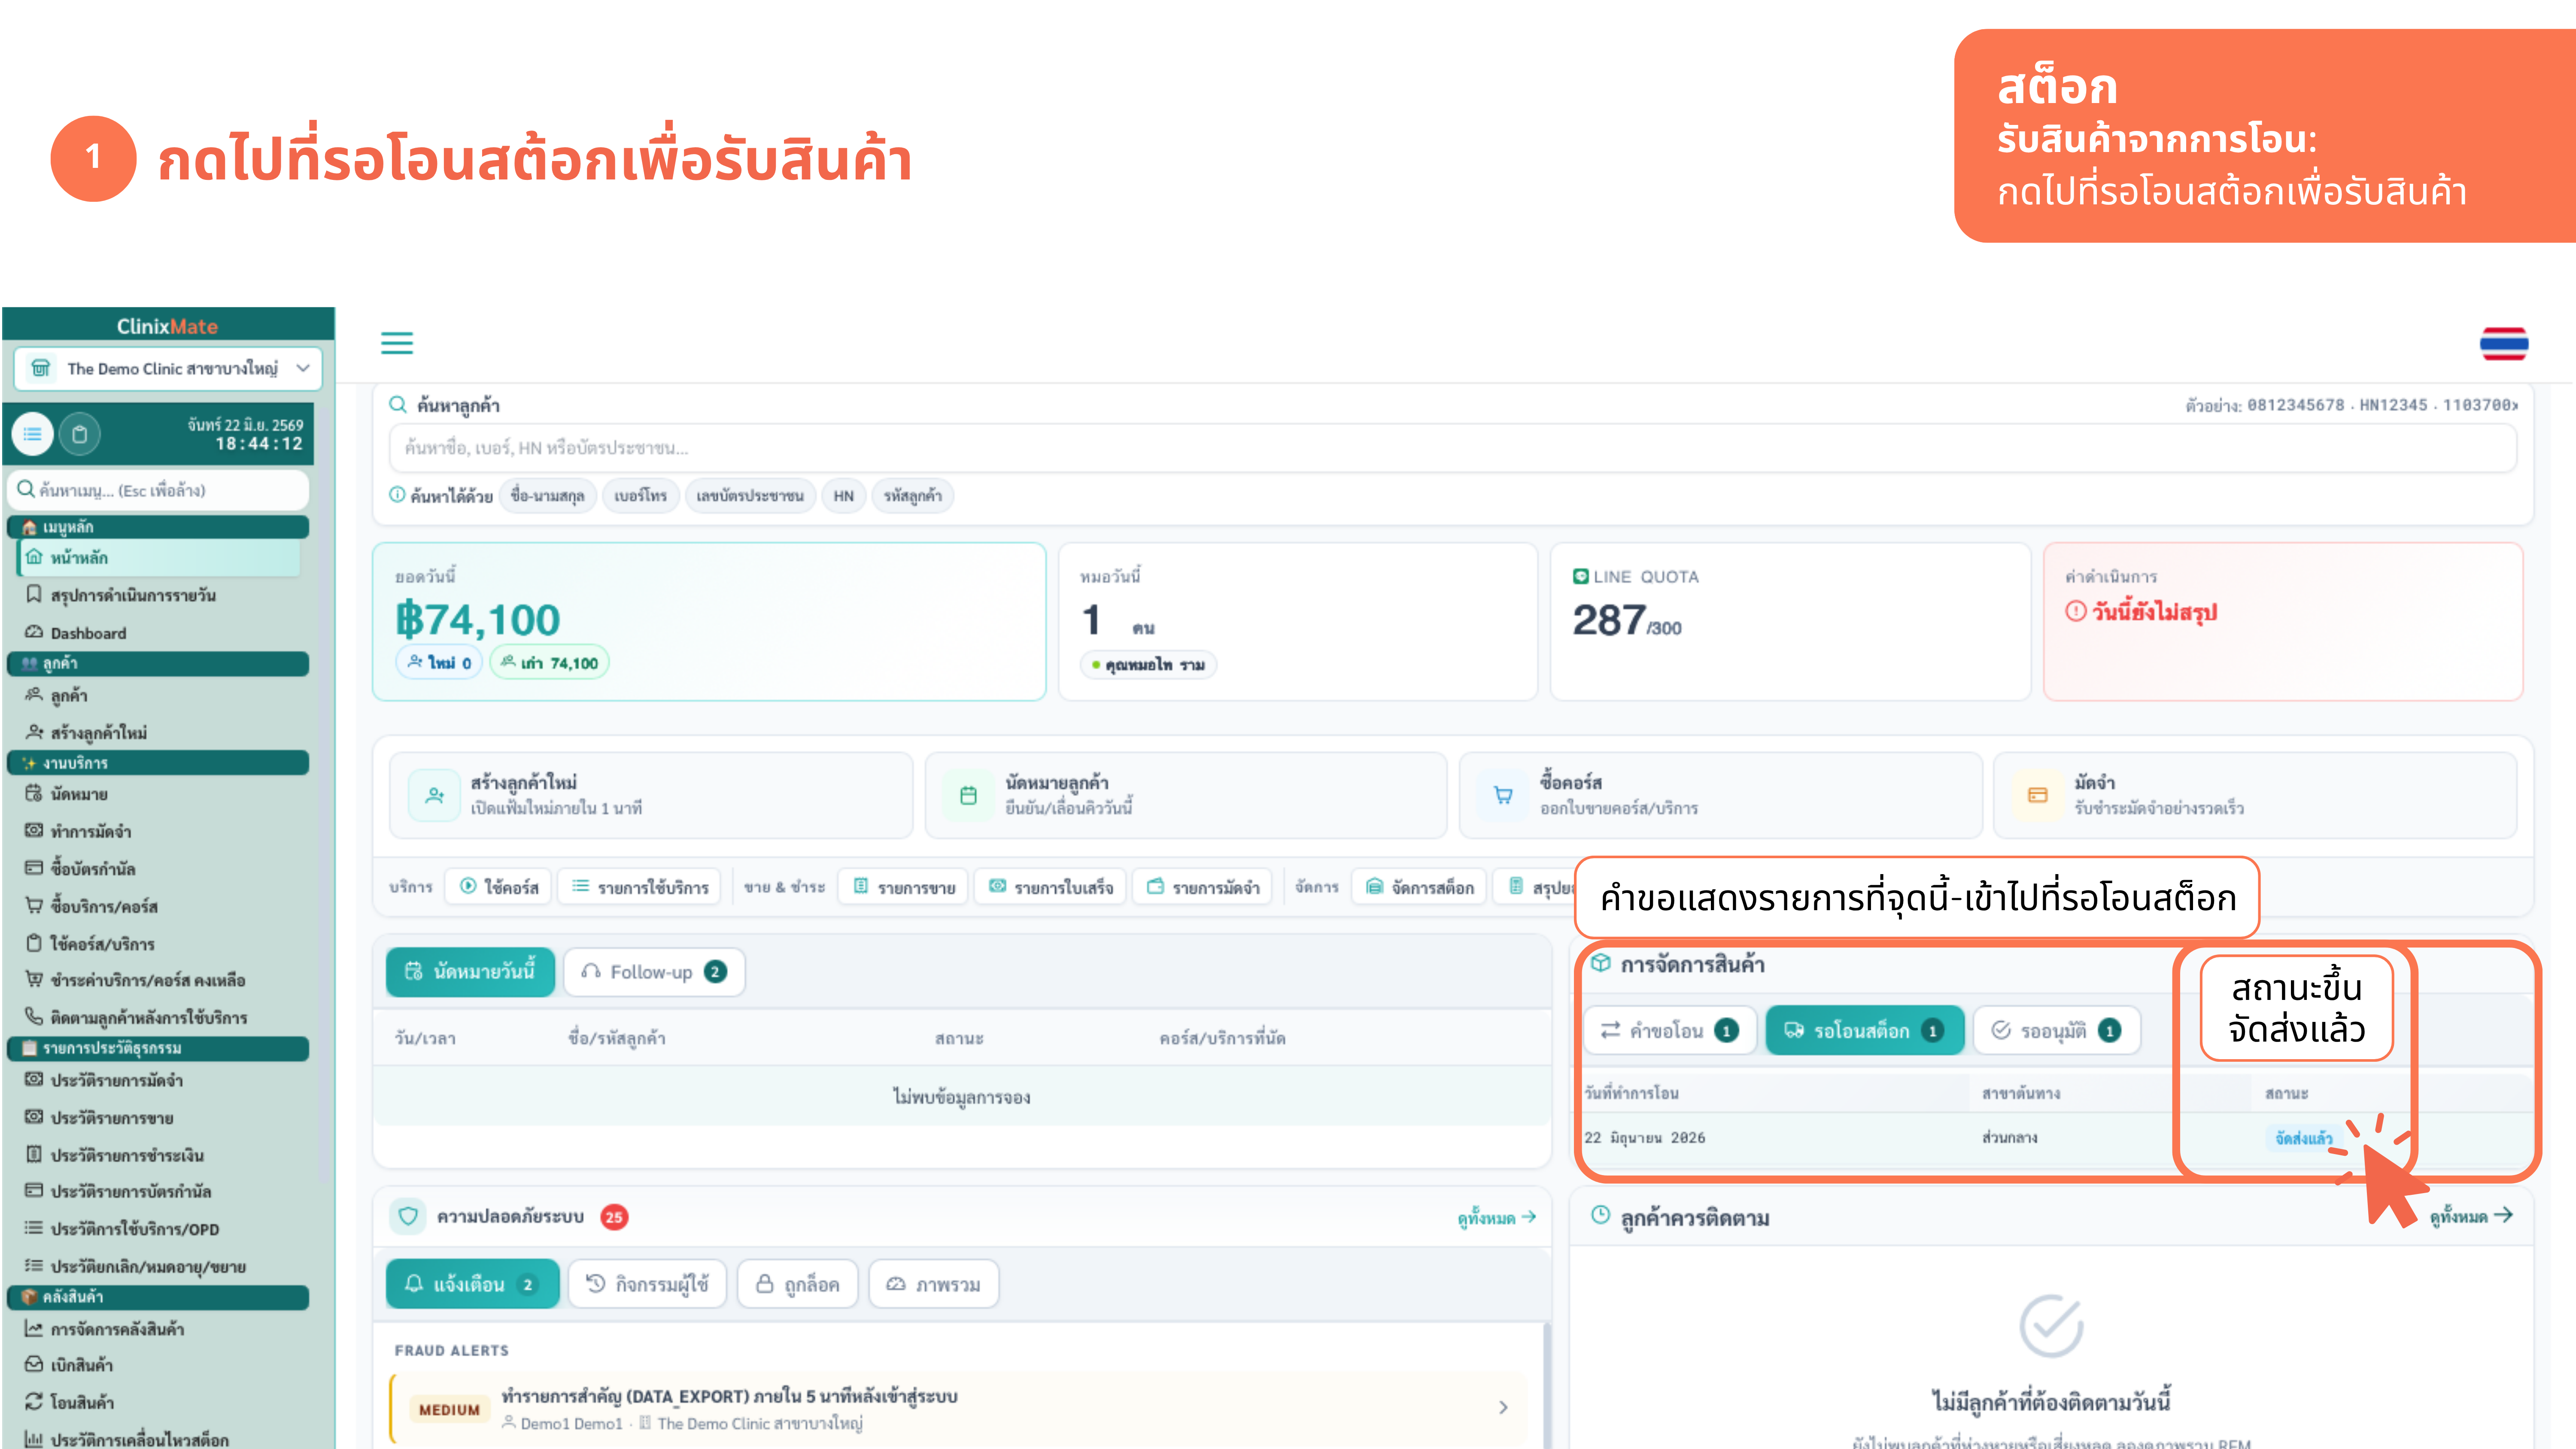Collapse the งานบริการ section header
Viewport: 2576px width, 1449px height.
coord(158,762)
